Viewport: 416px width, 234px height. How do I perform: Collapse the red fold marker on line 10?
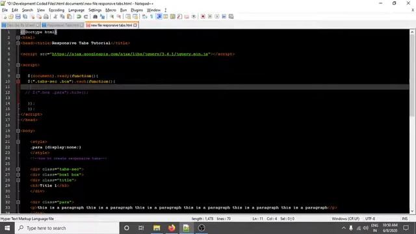tap(18, 81)
